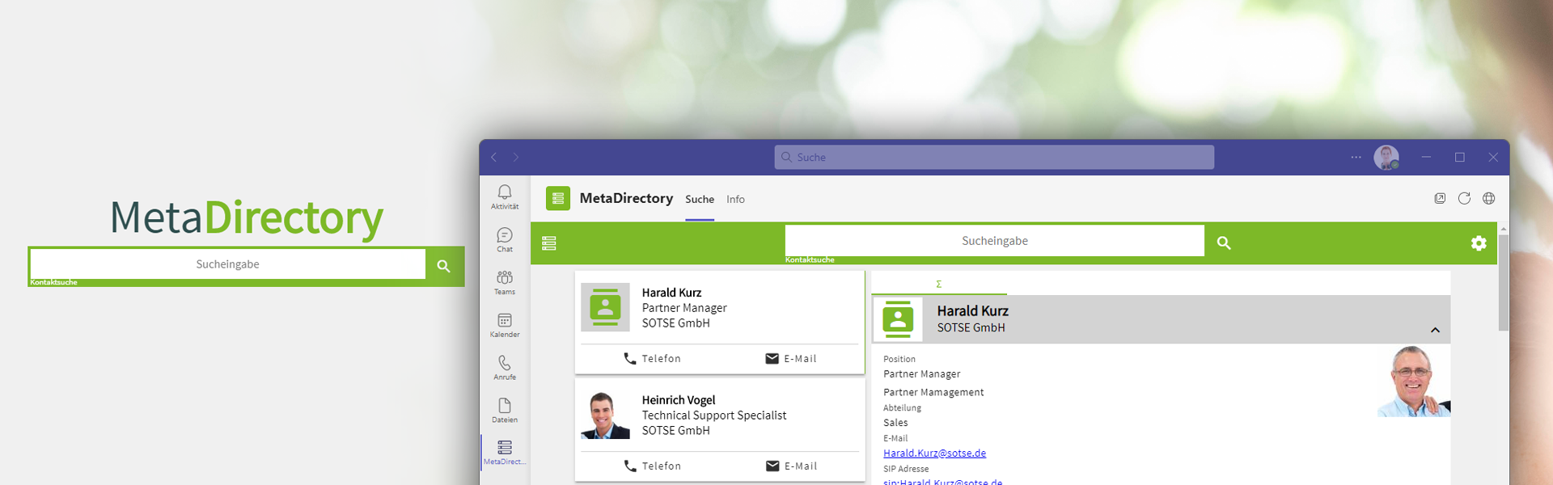Open Chat in Teams sidebar

coord(505,239)
